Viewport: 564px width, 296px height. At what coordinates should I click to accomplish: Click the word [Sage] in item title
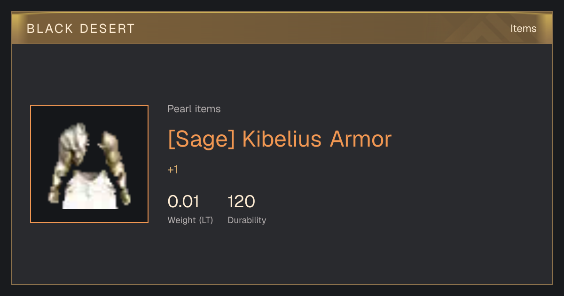pyautogui.click(x=201, y=140)
